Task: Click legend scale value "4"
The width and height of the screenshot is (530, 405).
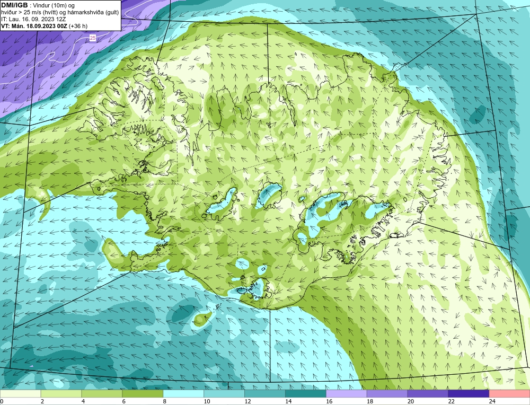Action: tap(83, 401)
